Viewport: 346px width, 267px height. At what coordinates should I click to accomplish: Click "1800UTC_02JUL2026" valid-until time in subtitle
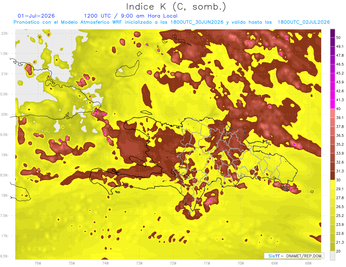click(304, 22)
